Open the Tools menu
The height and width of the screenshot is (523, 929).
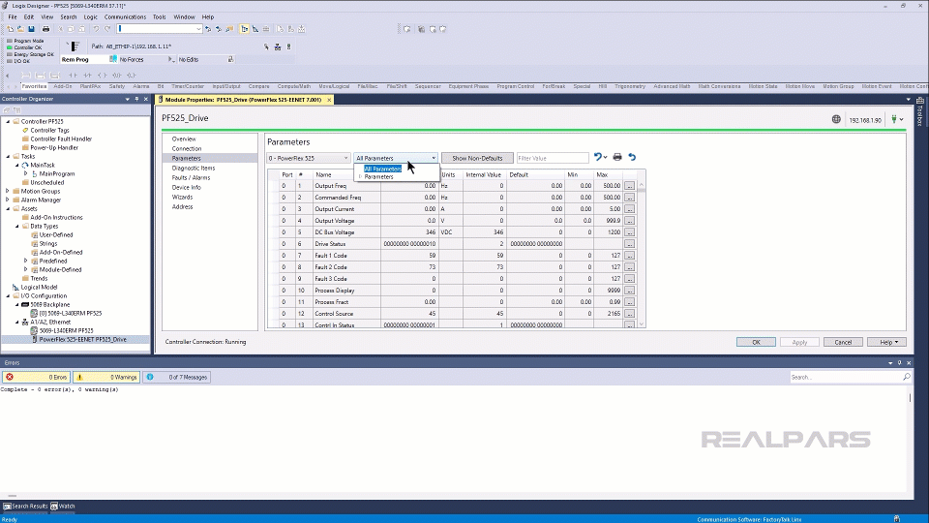(160, 17)
